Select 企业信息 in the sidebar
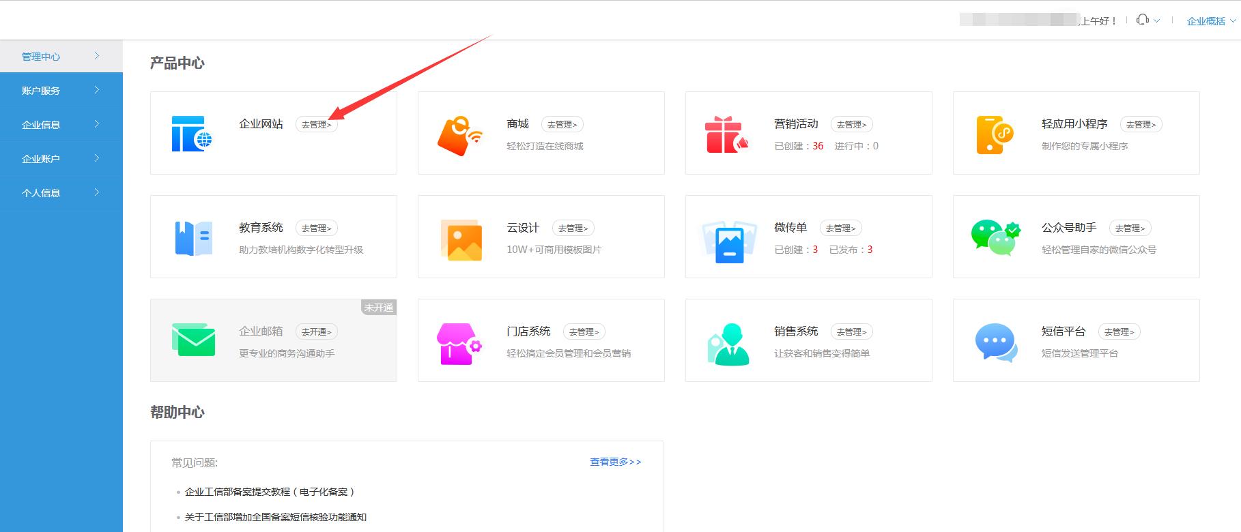 click(x=61, y=125)
